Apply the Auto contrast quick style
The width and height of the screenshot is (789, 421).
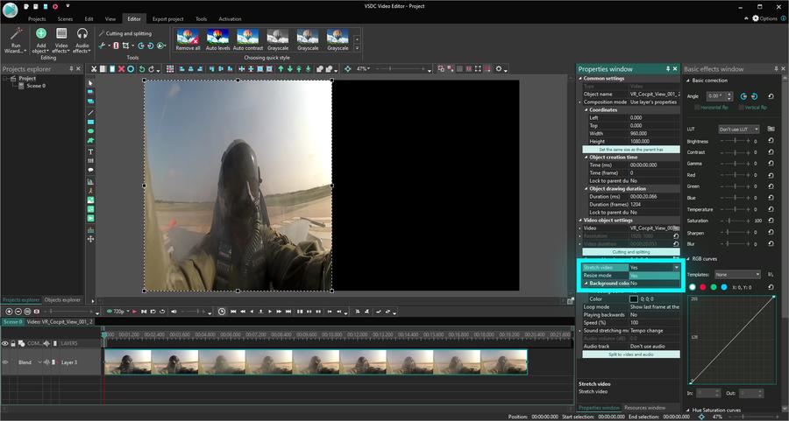pyautogui.click(x=247, y=39)
